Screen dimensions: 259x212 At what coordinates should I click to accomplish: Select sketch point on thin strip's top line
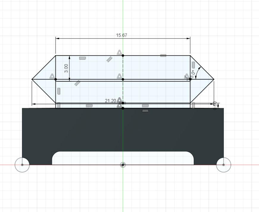coord(123,103)
